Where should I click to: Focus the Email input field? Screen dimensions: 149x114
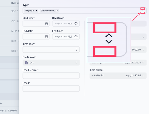[51, 89]
